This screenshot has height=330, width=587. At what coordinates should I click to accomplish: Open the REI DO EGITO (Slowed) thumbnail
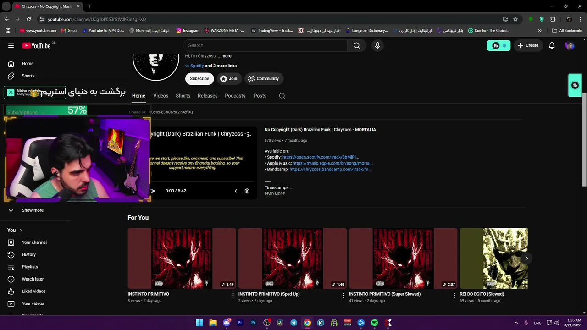pyautogui.click(x=493, y=258)
